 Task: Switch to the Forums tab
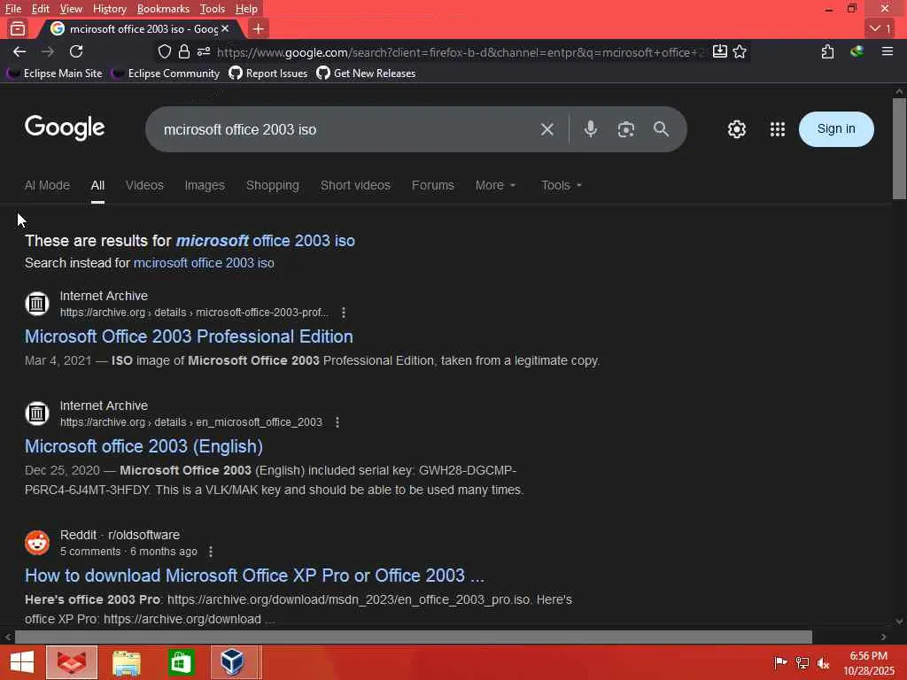click(x=432, y=185)
